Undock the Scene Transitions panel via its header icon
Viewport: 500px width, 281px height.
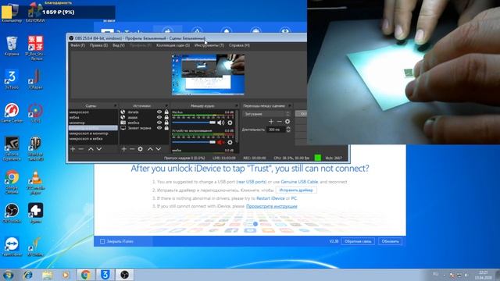pos(290,105)
